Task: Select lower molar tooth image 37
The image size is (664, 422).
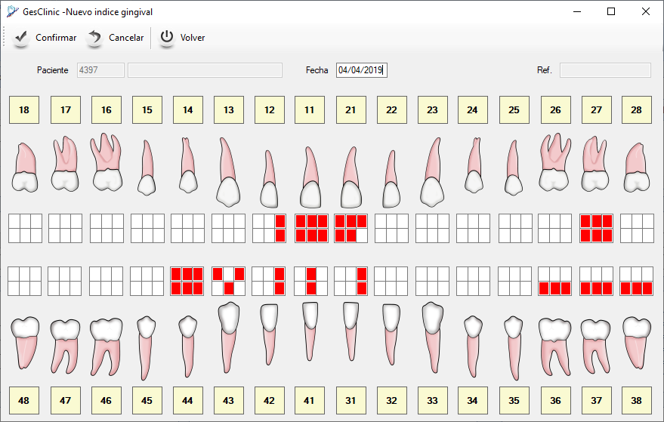Action: [x=596, y=347]
